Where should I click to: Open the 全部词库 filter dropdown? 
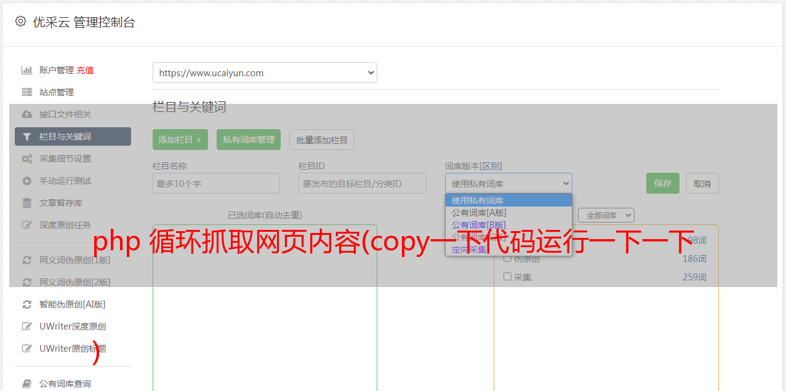[x=606, y=215]
